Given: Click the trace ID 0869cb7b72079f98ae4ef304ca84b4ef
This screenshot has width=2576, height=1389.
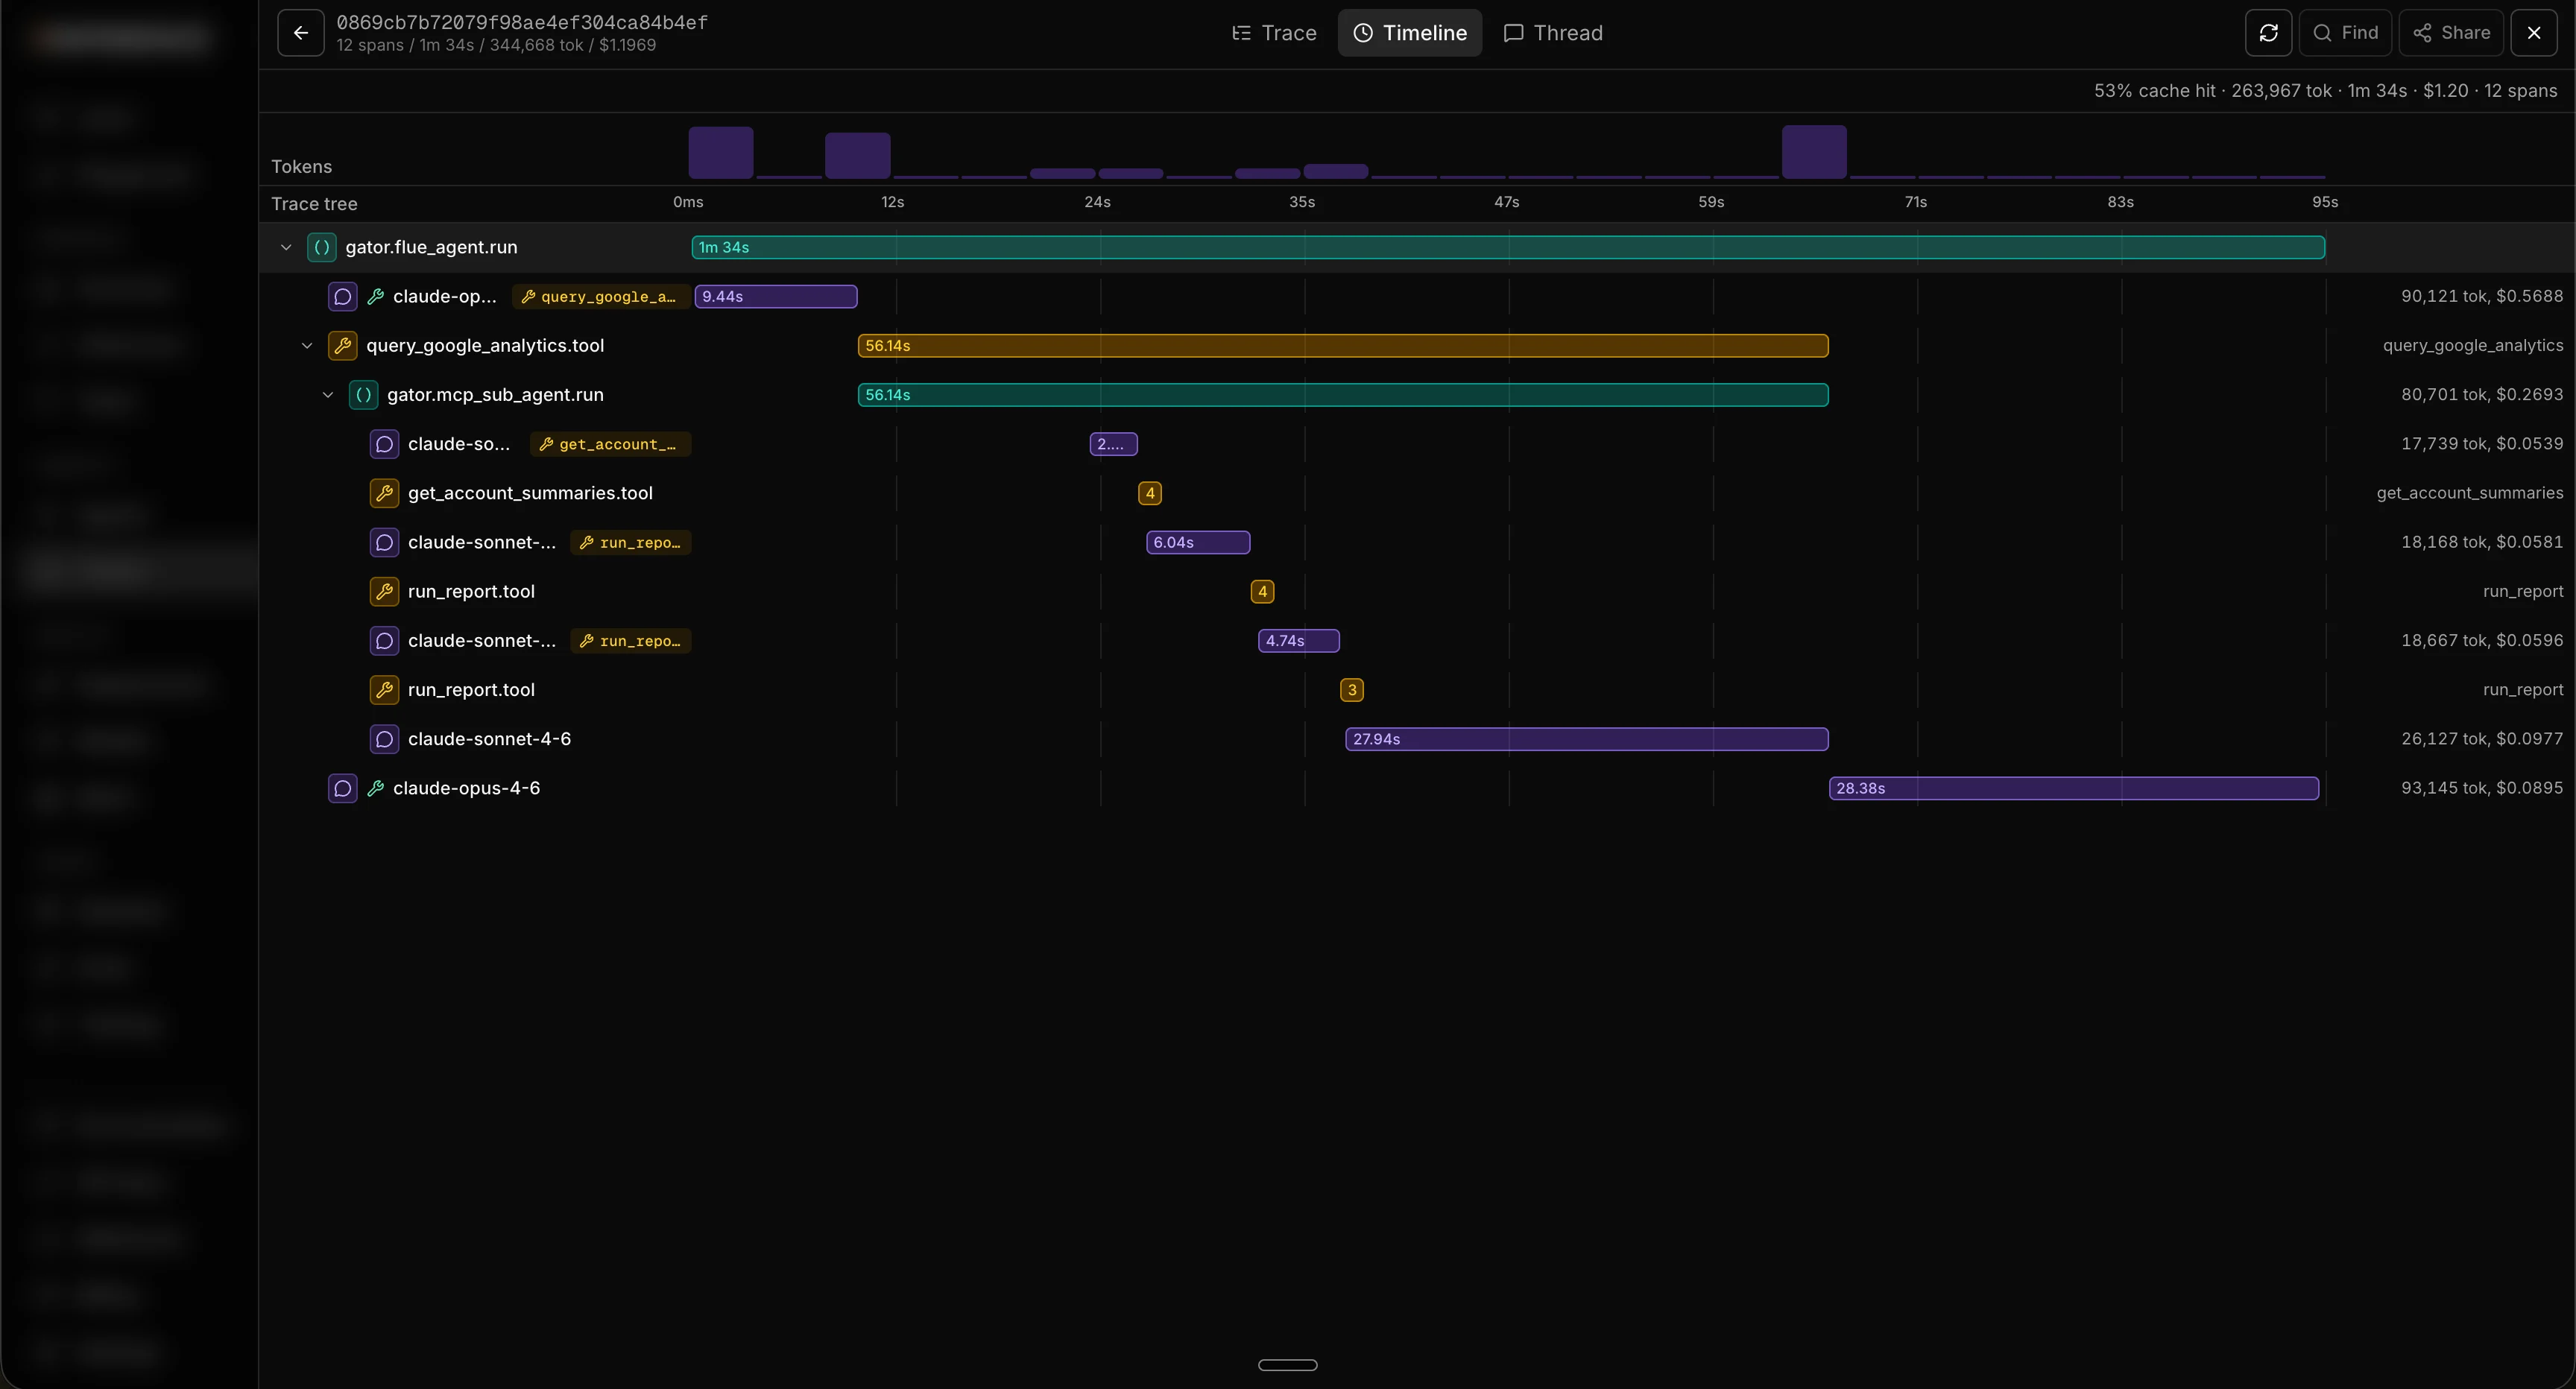Looking at the screenshot, I should (522, 22).
